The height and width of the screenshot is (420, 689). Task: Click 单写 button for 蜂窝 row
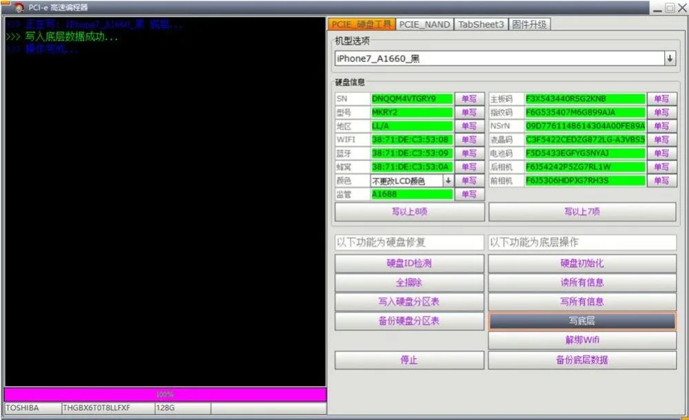pos(469,167)
